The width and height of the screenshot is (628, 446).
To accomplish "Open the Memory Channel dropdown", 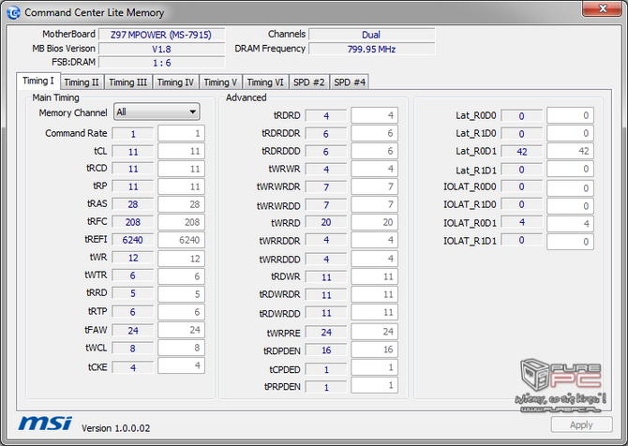I will [156, 112].
